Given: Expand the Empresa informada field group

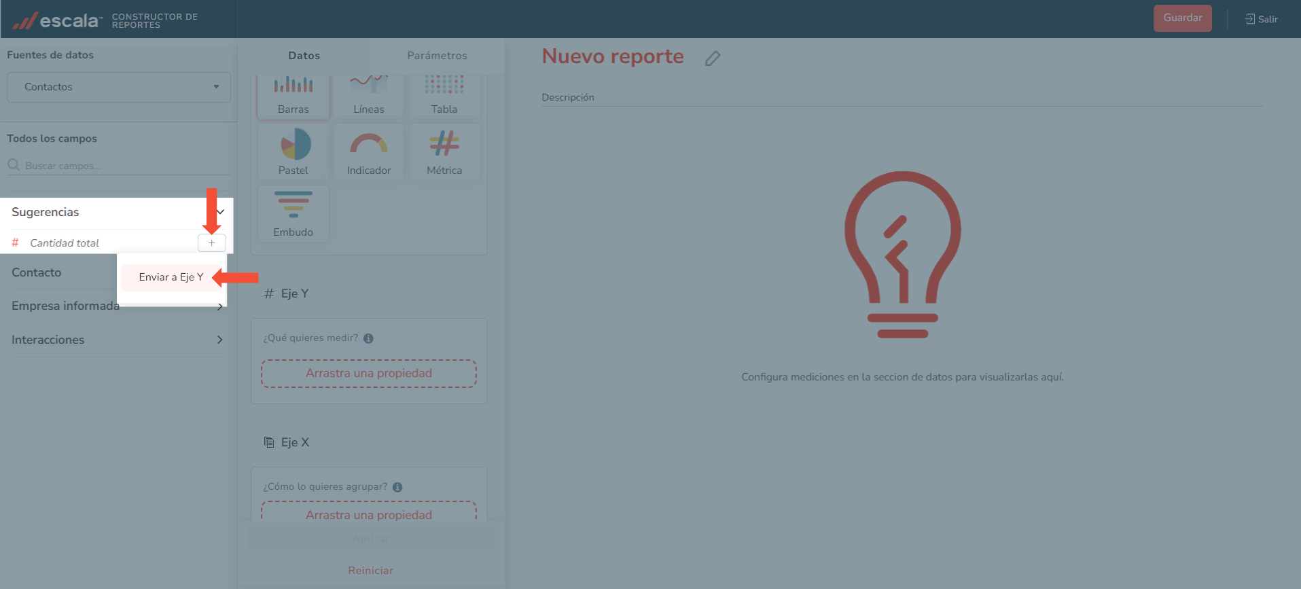Looking at the screenshot, I should click(117, 306).
